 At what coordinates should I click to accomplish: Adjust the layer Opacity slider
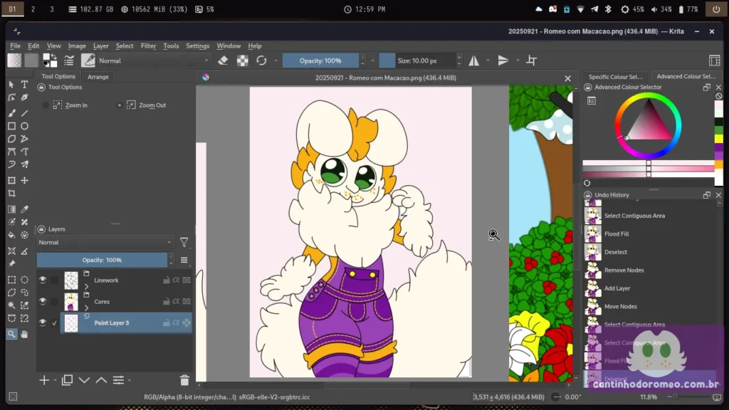pyautogui.click(x=102, y=260)
